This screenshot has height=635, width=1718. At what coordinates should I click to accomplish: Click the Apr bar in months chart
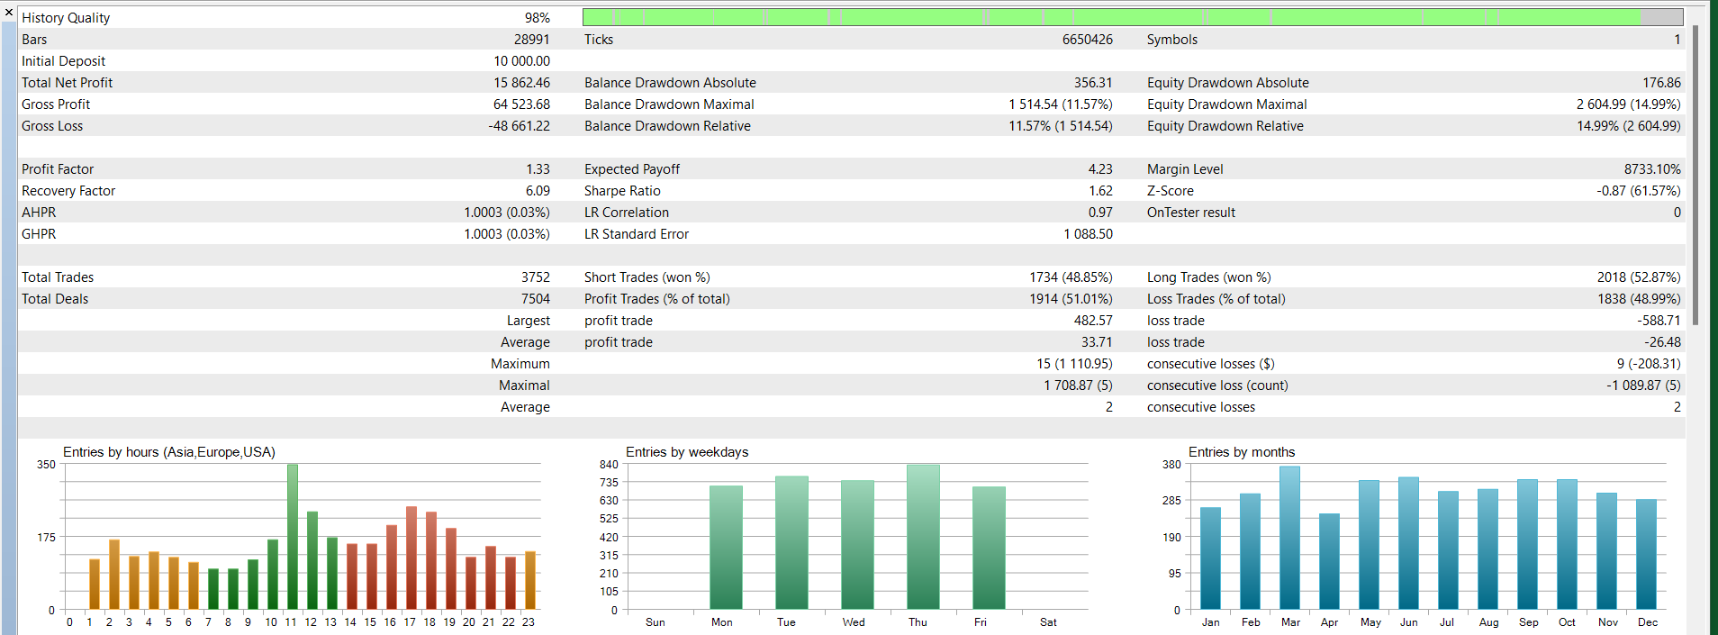[x=1330, y=562]
